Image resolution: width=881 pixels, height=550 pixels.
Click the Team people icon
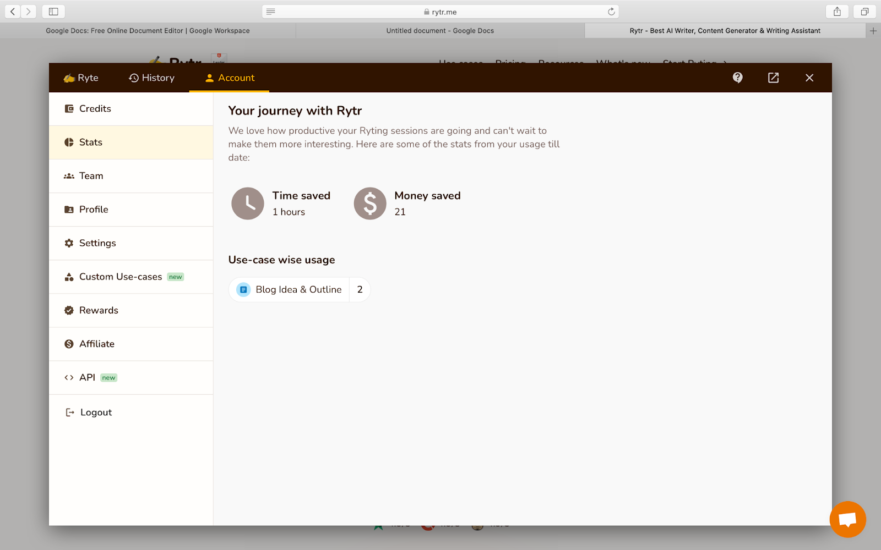[x=69, y=176]
